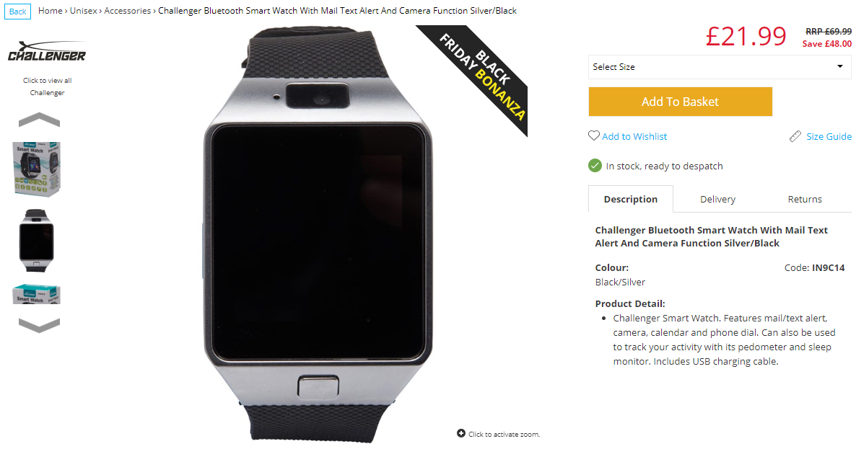This screenshot has height=449, width=856.
Task: Show previous thumbnails with the up chevron
Action: pos(39,120)
